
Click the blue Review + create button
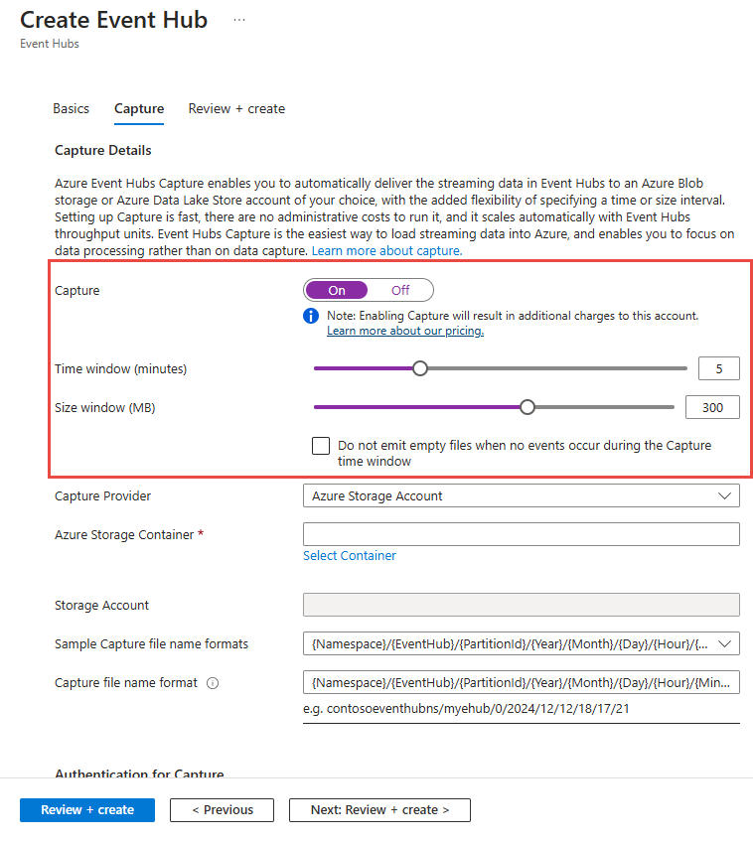tap(87, 810)
